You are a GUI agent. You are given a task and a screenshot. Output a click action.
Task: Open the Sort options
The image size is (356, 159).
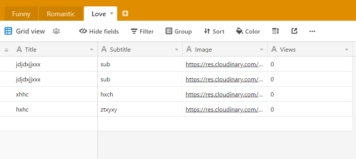214,31
